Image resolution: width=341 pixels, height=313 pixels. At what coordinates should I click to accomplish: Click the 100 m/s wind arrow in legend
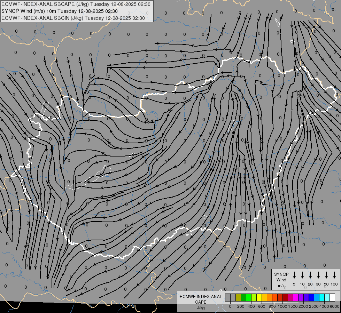tap(334, 275)
